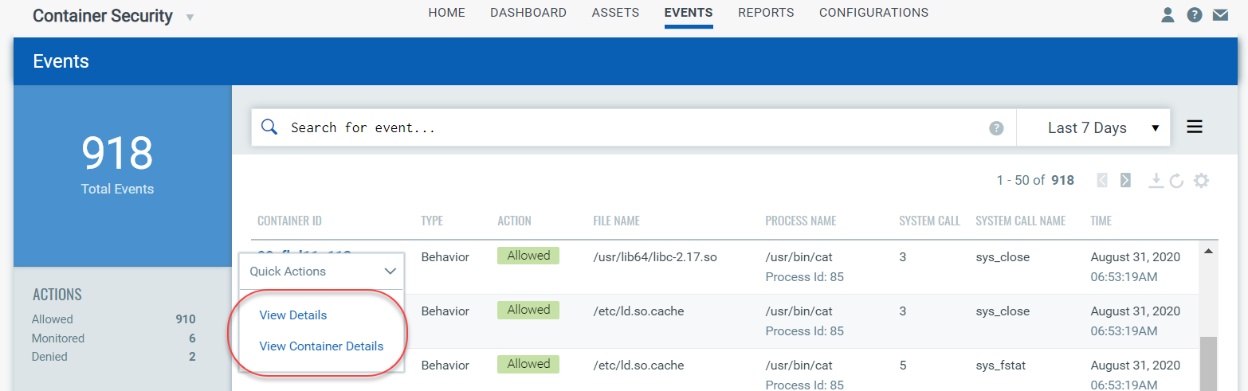Open the ASSETS tab
This screenshot has height=391, width=1248.
(615, 13)
